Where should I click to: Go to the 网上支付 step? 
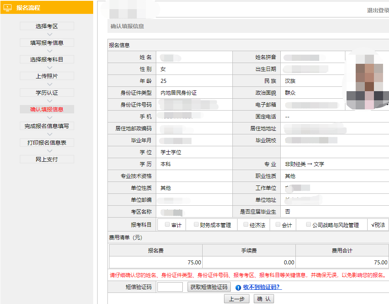[46, 159]
